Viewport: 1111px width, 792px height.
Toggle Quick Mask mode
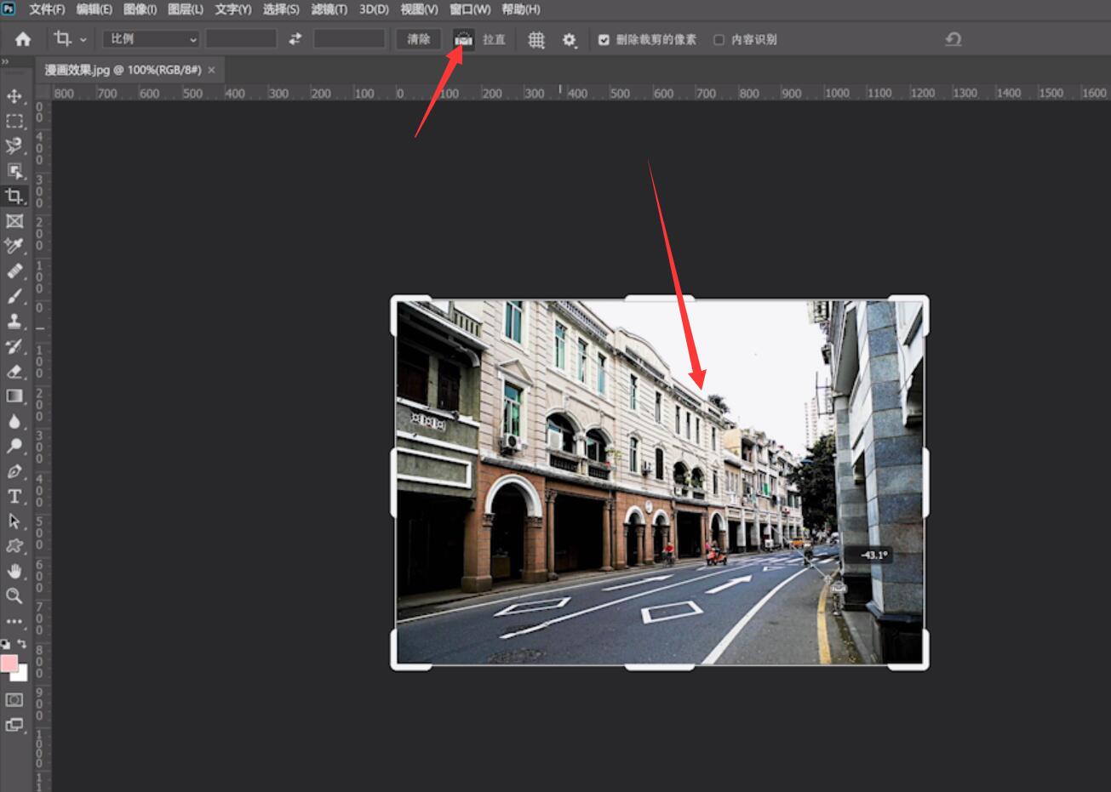coord(14,700)
